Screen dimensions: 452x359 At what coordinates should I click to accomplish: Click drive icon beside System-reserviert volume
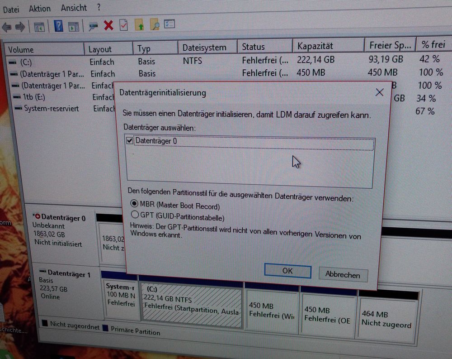click(19, 108)
